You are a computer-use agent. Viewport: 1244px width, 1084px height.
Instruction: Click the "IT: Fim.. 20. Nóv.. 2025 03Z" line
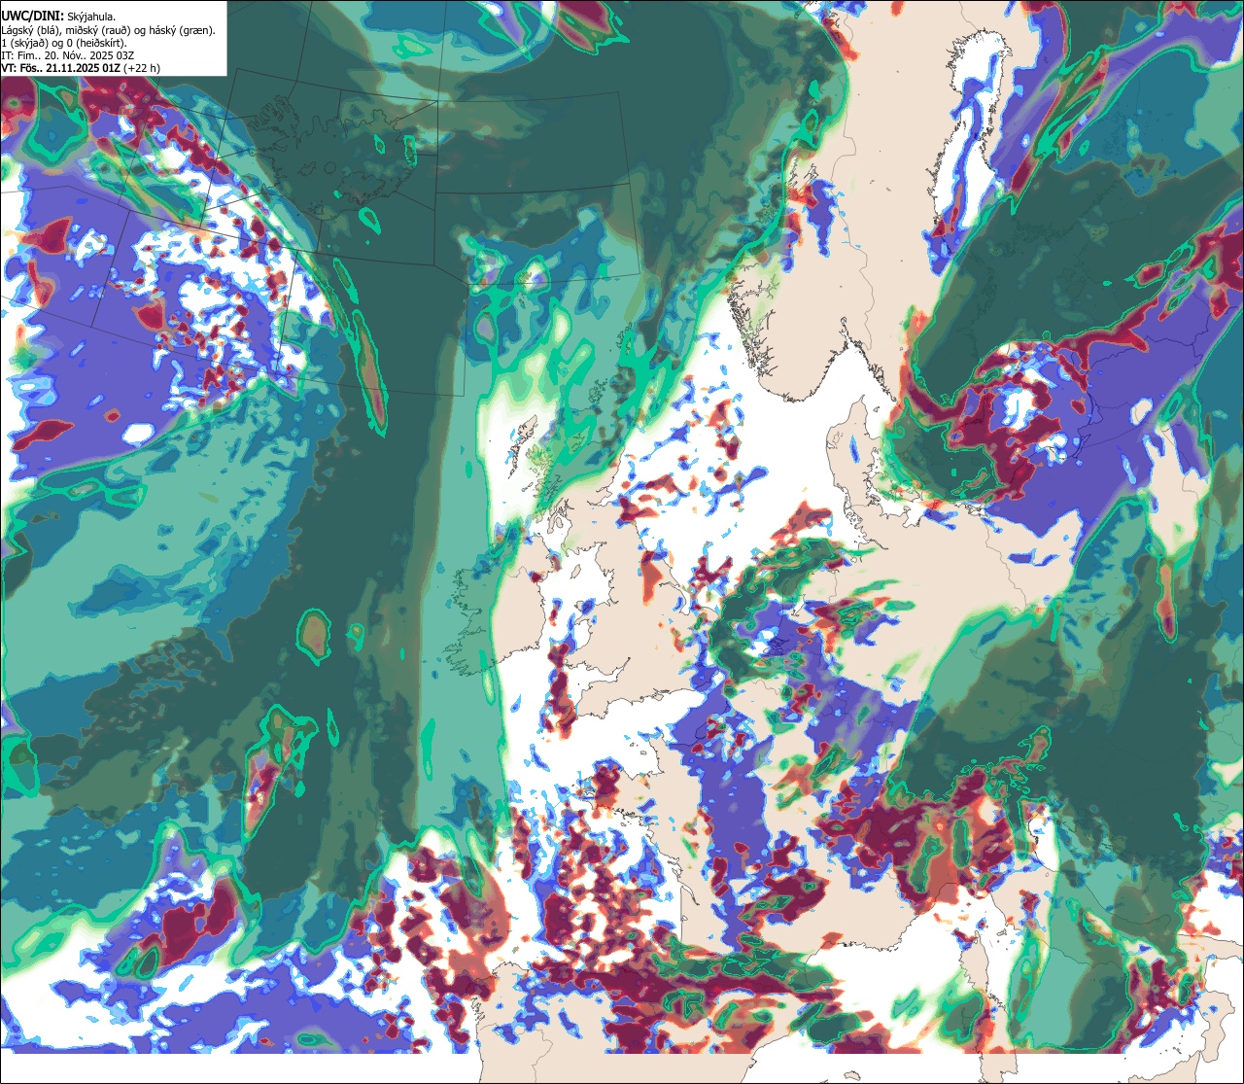click(x=68, y=55)
